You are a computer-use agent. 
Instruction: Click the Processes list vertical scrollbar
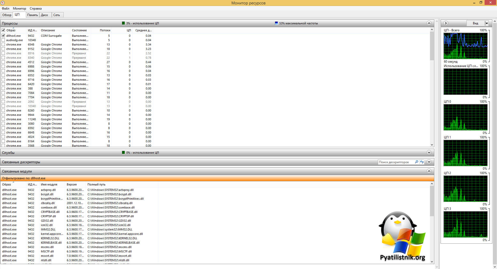tap(432, 88)
